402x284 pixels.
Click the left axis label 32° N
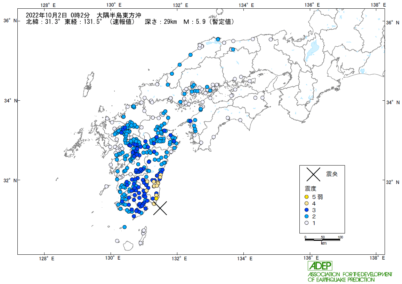(10, 181)
